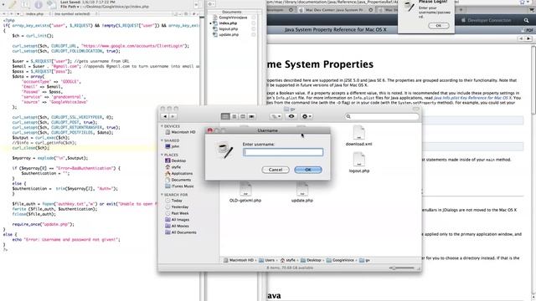Open Desktop in Finder sidebar

175,161
